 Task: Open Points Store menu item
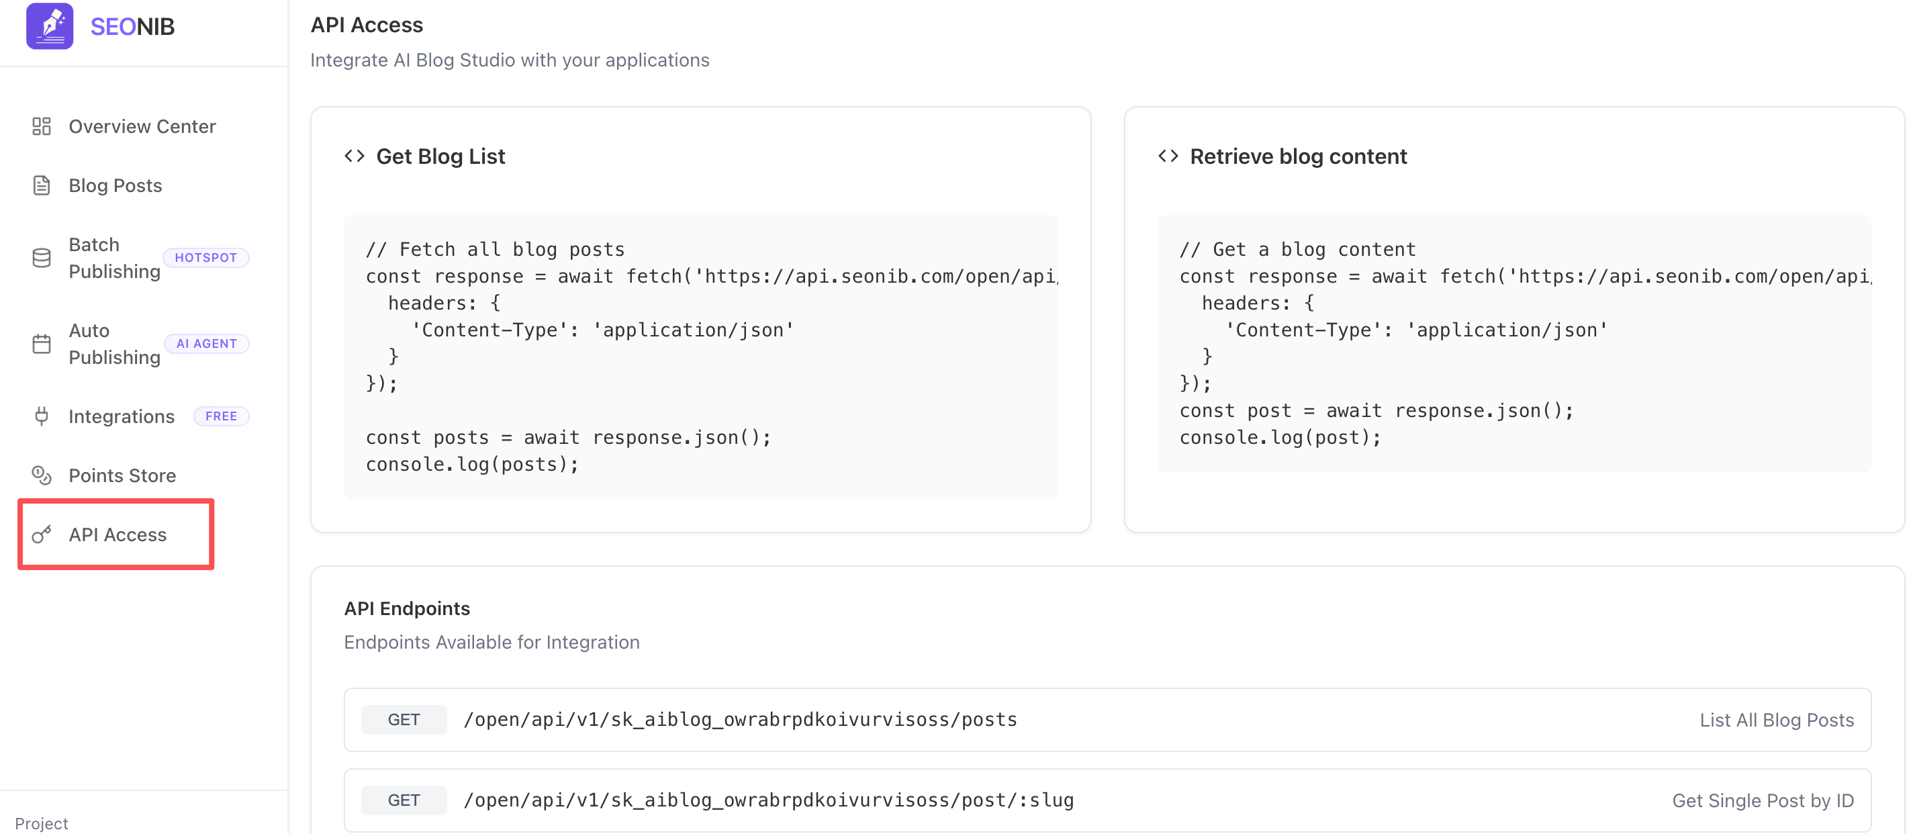coord(122,475)
